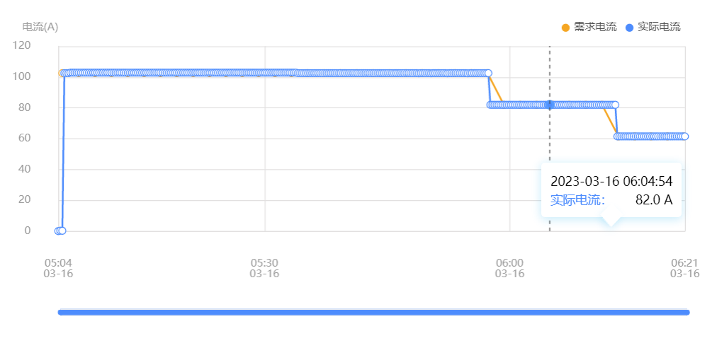Click the left end of the zoom slider
The height and width of the screenshot is (343, 717).
60,312
